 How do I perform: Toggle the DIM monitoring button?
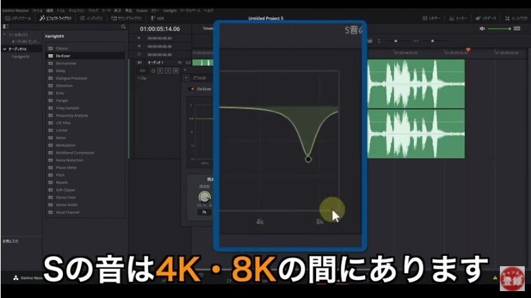(x=516, y=29)
